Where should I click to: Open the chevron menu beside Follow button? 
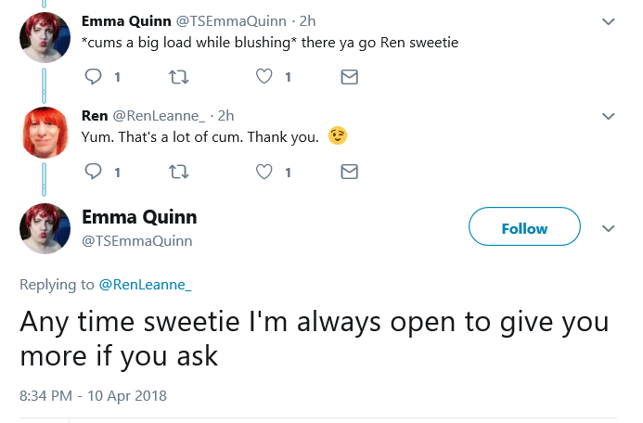pos(609,228)
